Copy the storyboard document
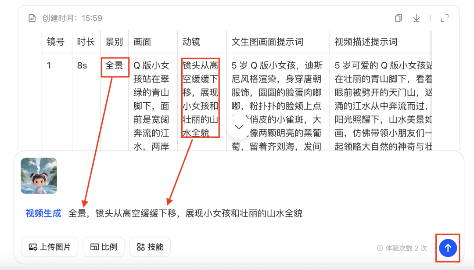 [398, 18]
